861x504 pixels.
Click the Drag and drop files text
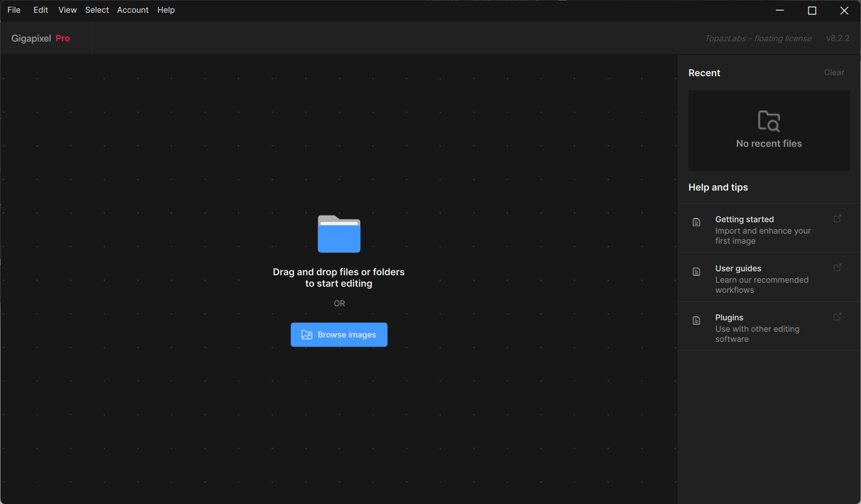pos(339,278)
